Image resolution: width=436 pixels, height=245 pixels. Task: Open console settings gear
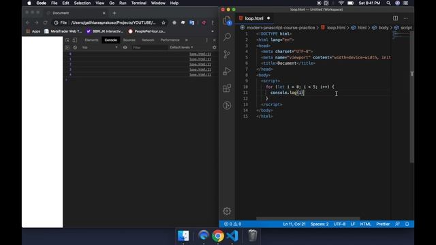point(214,48)
